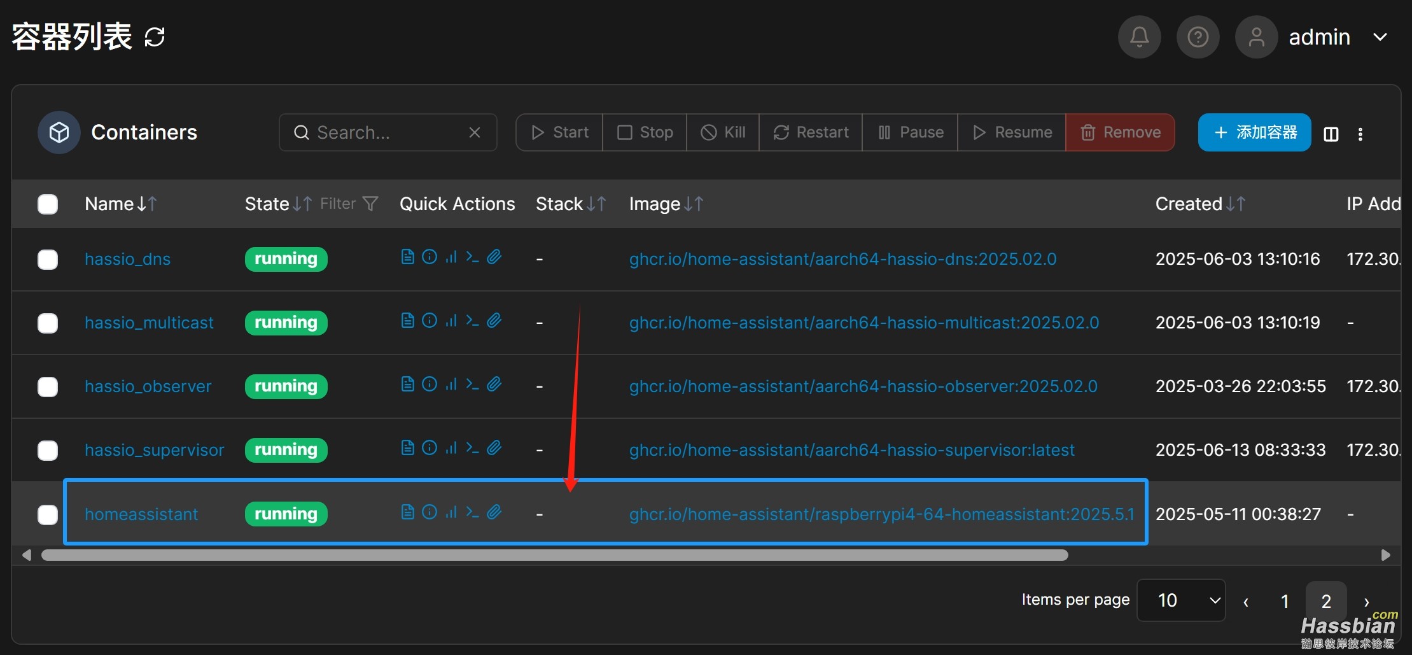Open console icon for hassio_dns

tap(472, 257)
